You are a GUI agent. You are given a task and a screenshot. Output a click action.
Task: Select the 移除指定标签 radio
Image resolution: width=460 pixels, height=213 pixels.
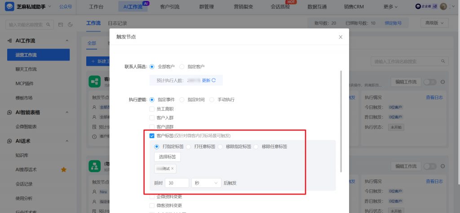click(220, 147)
